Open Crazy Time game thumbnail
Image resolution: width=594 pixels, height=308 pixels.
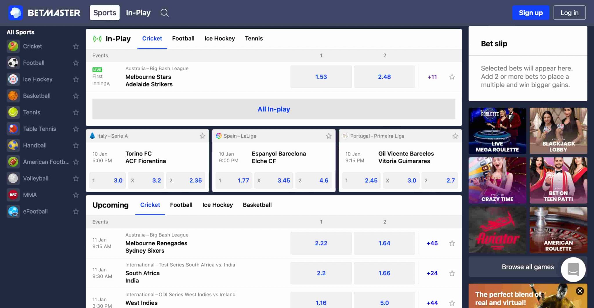coord(497,181)
